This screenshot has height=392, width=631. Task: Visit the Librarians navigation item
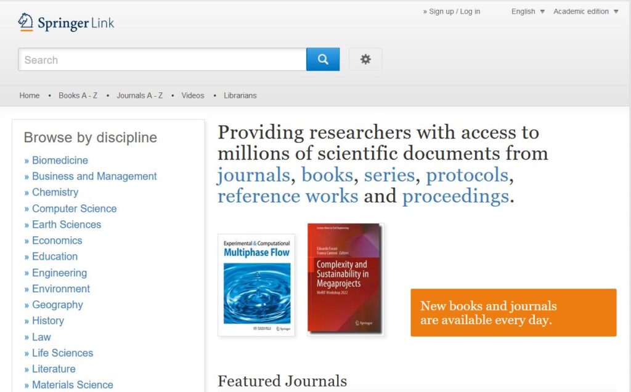(x=240, y=95)
